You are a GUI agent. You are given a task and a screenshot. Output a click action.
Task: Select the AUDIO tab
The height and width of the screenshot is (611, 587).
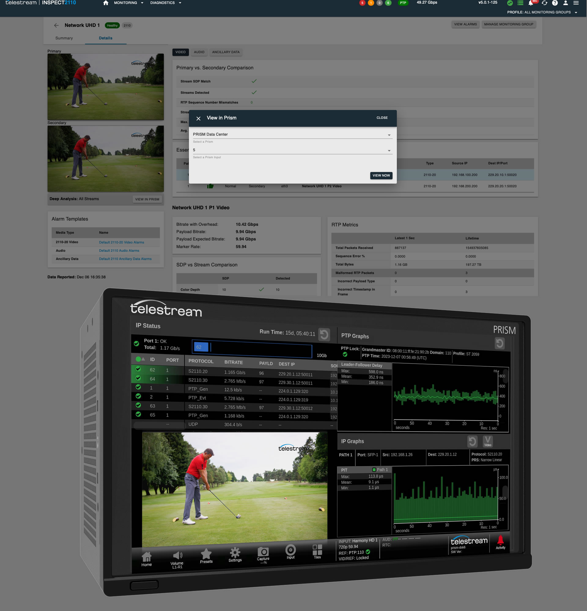coord(199,52)
